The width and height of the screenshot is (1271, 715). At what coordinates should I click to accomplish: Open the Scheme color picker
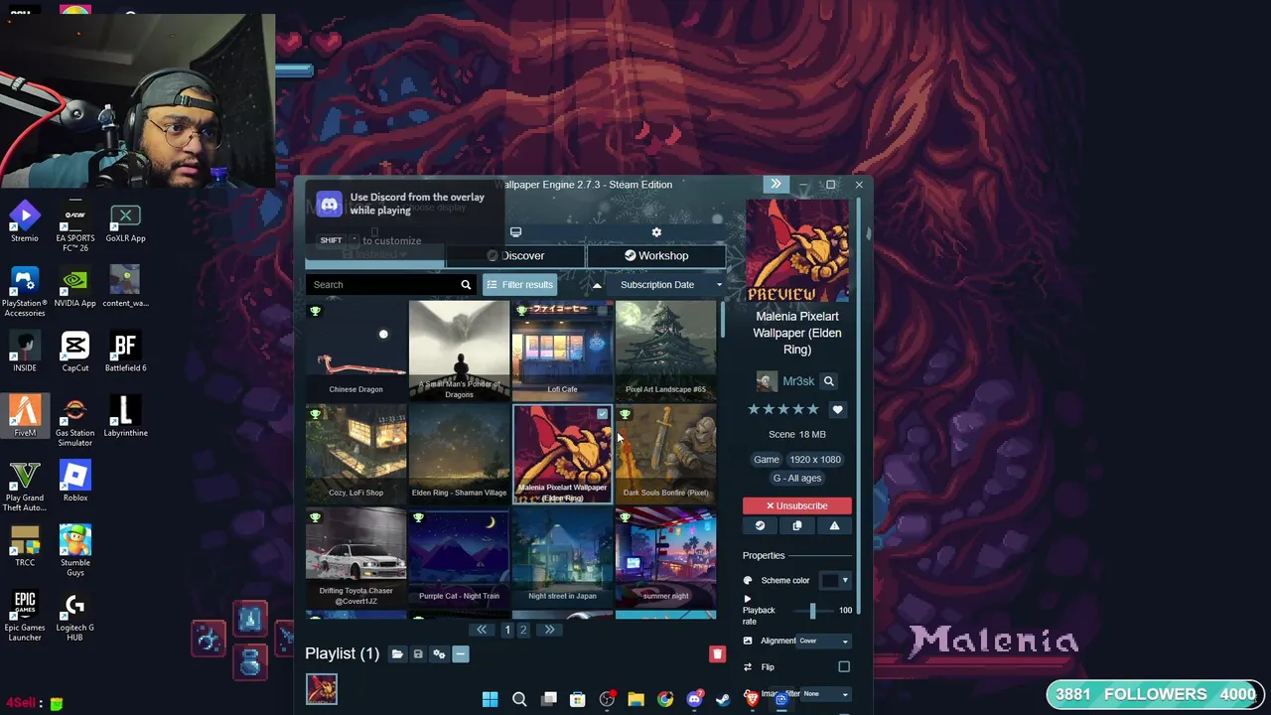point(835,580)
